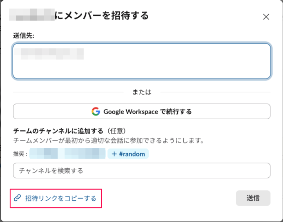Click the メンバーを招待する dialog title

[102, 16]
